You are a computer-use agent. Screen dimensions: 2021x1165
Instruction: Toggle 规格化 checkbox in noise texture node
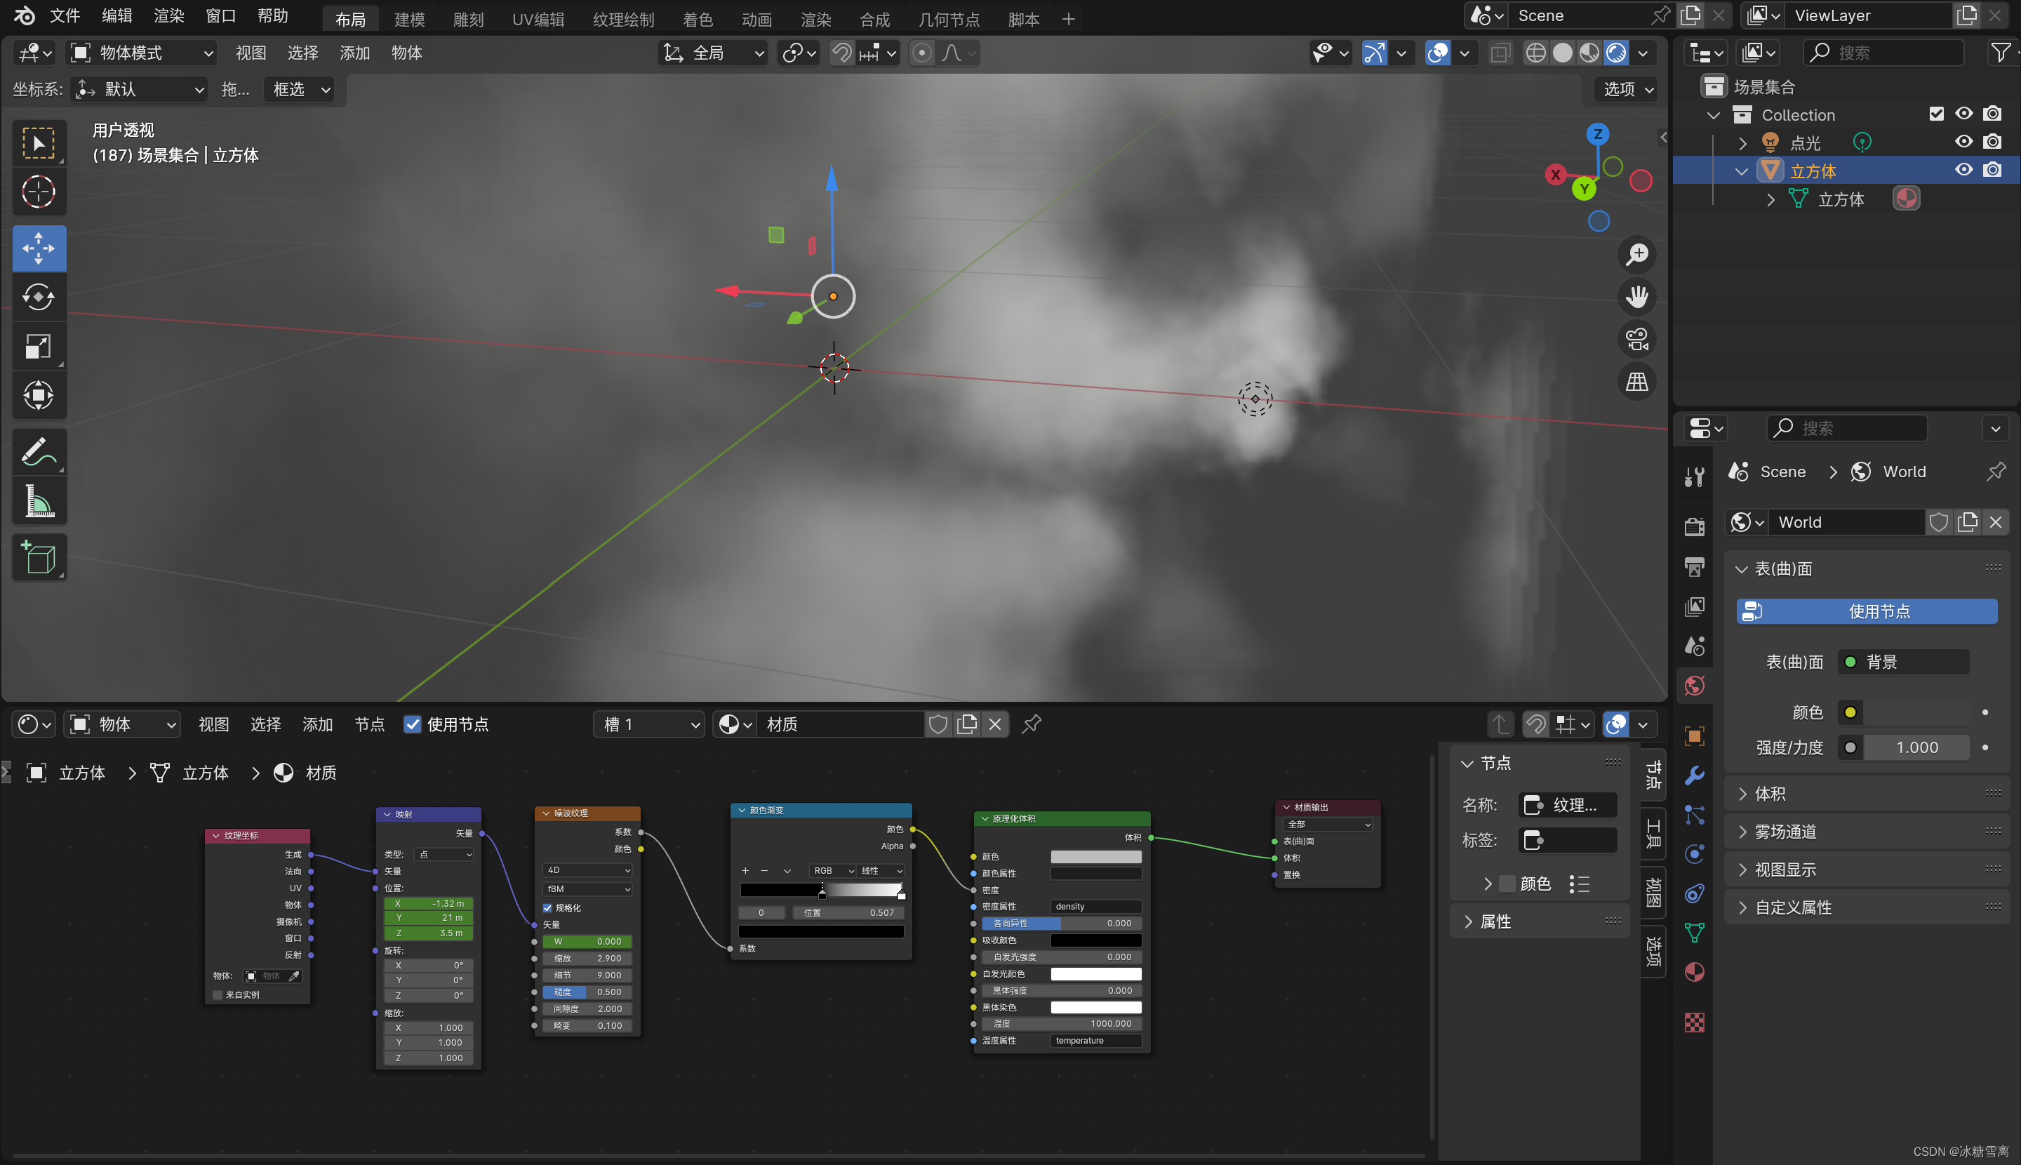pos(548,907)
